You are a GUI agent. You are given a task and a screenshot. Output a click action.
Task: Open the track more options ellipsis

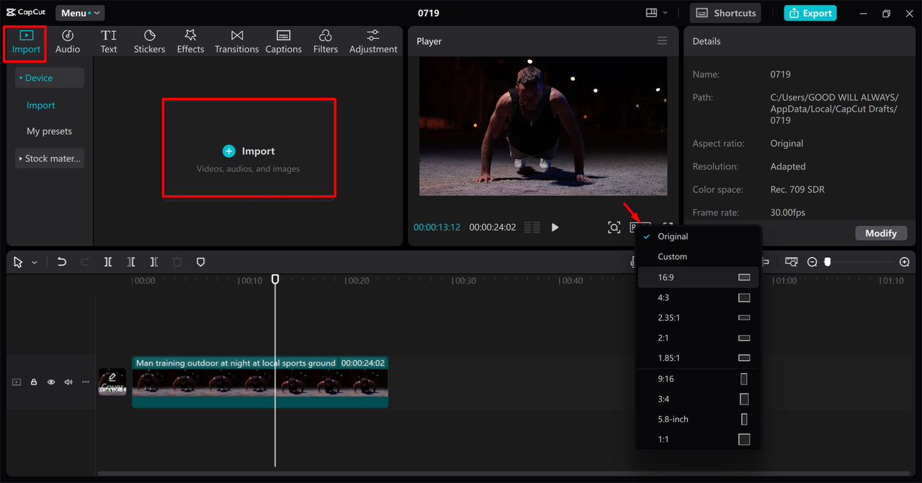pos(86,382)
